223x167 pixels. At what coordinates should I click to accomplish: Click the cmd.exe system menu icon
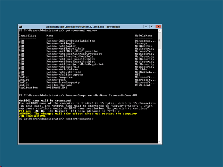(20, 27)
